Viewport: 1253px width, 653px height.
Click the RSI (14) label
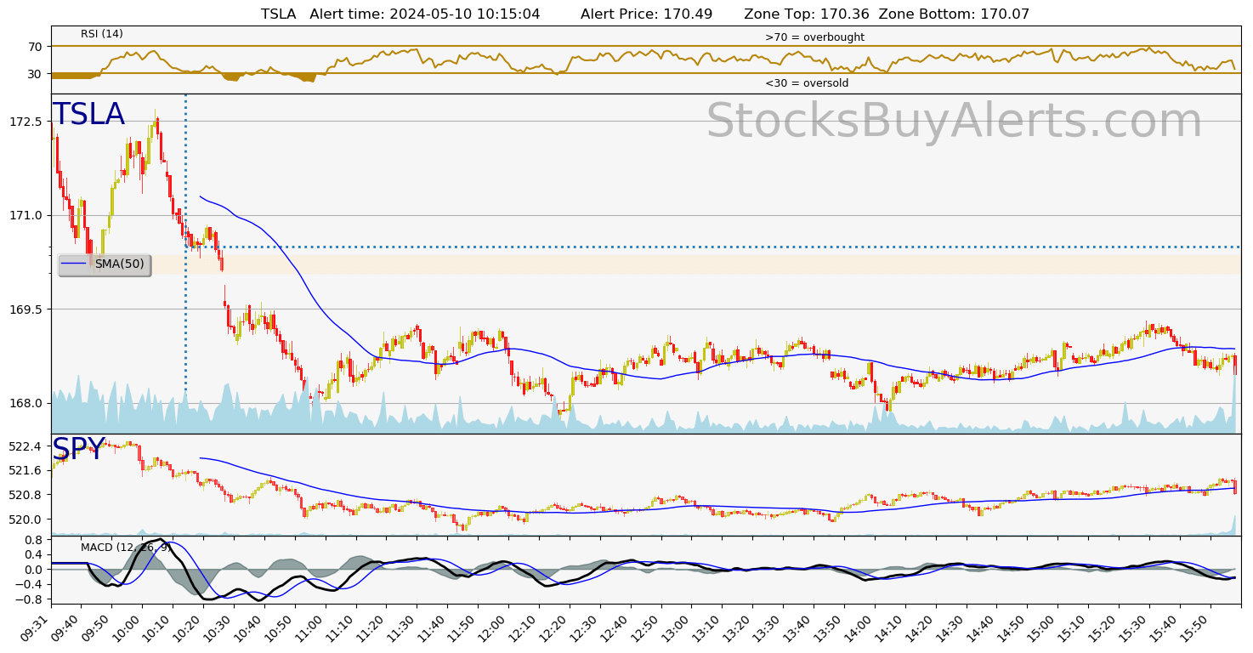pyautogui.click(x=102, y=34)
